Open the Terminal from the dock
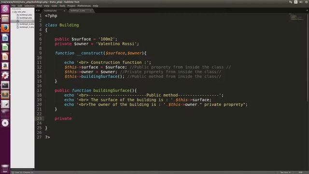 point(5,85)
